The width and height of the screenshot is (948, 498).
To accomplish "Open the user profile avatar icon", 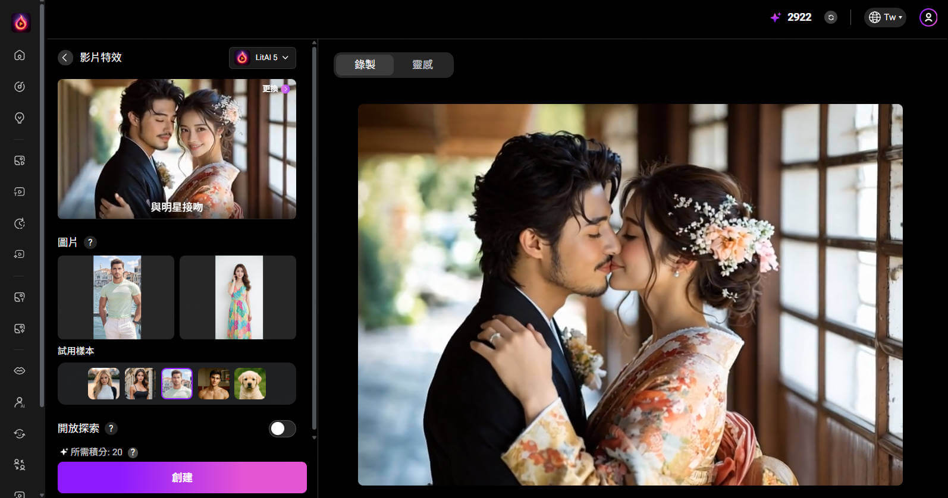I will point(928,17).
